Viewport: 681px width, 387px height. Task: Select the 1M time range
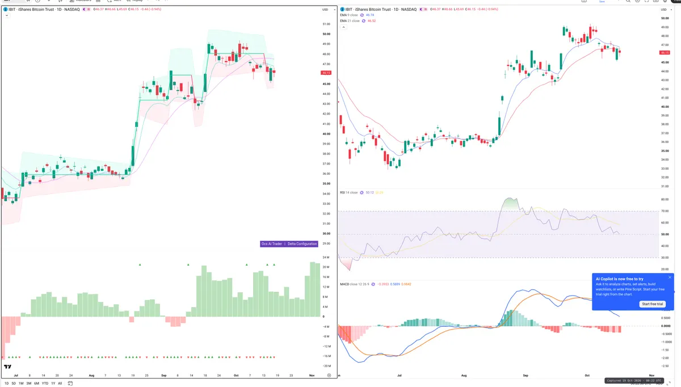pyautogui.click(x=21, y=383)
